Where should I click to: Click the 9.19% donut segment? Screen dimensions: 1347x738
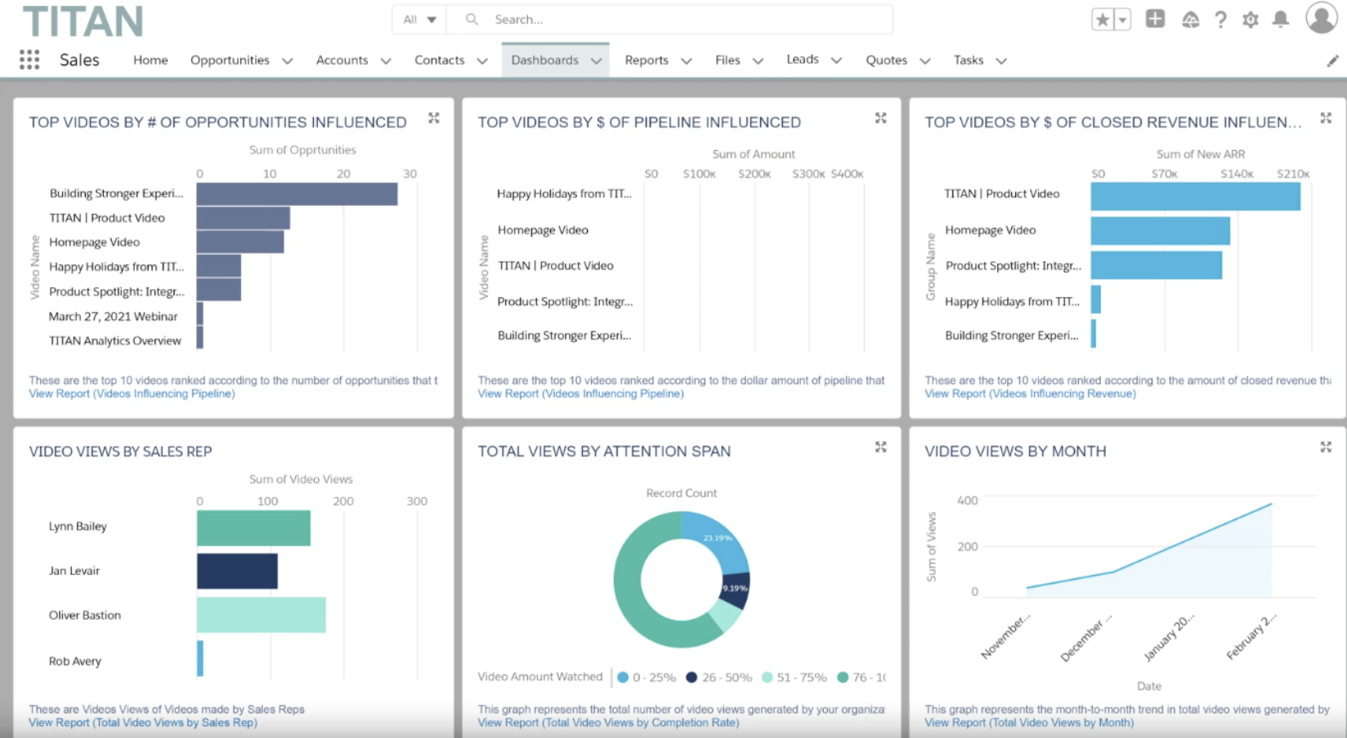(x=736, y=589)
